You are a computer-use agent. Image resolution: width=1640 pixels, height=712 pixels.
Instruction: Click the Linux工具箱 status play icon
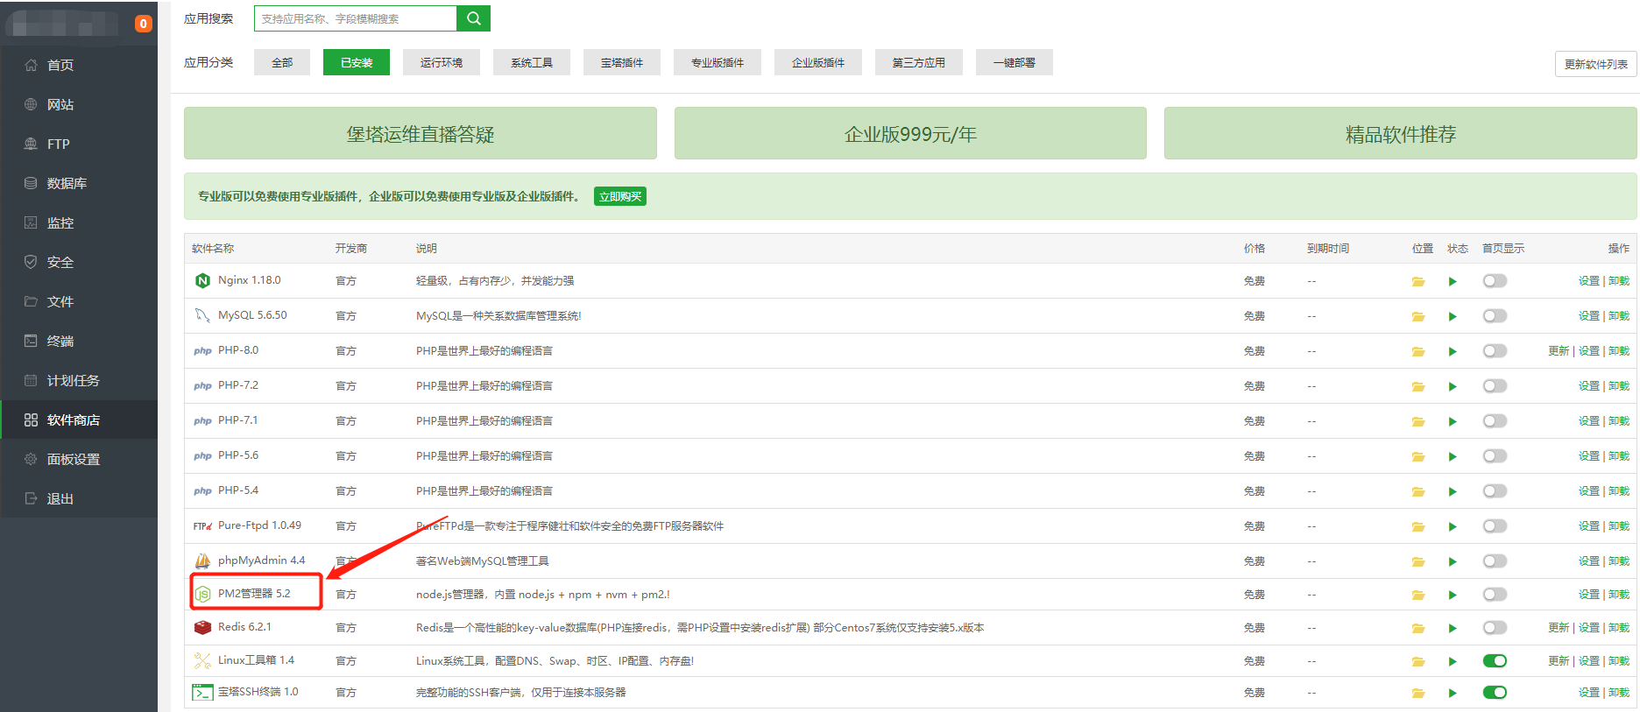(1453, 661)
